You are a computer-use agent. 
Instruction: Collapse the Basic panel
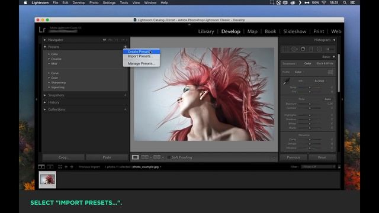334,57
